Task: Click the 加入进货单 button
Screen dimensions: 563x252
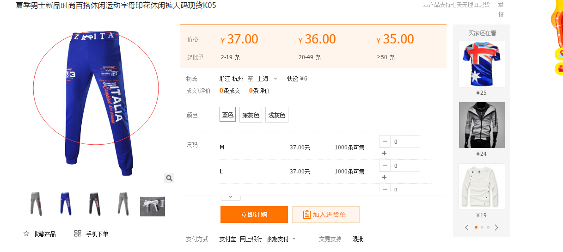Action: pyautogui.click(x=326, y=215)
